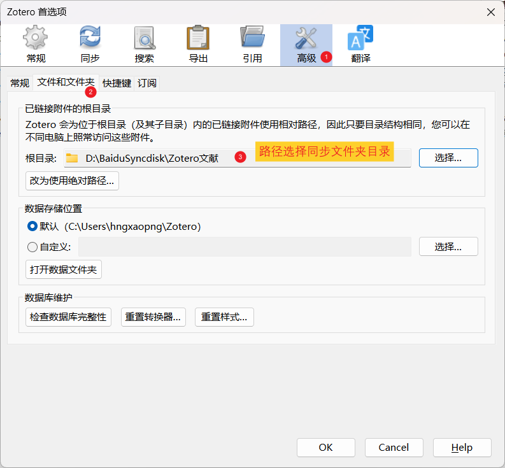Switch to the 常规 sub-tab
This screenshot has width=505, height=468.
tap(20, 83)
